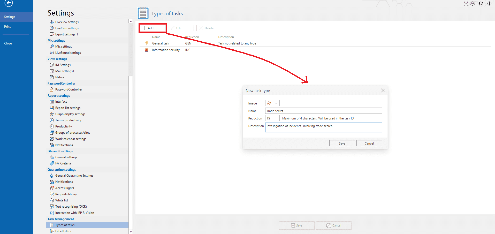The height and width of the screenshot is (234, 495).
Task: Open Types of tasks in settings tree
Action: click(x=87, y=225)
